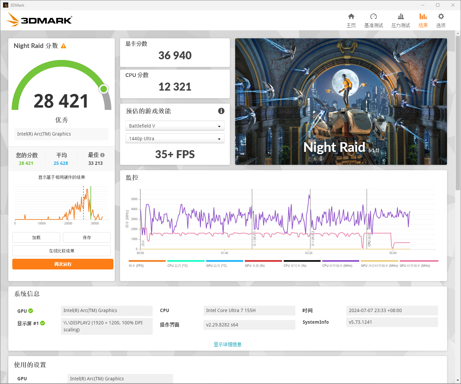
Task: Toggle the CPU 使用率 (%) legend series
Action: coord(302,264)
